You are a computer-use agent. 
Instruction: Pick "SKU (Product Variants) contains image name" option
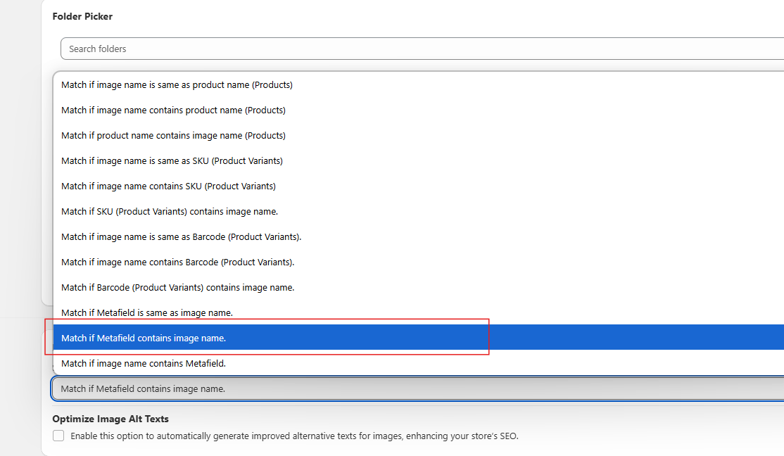[x=170, y=212]
